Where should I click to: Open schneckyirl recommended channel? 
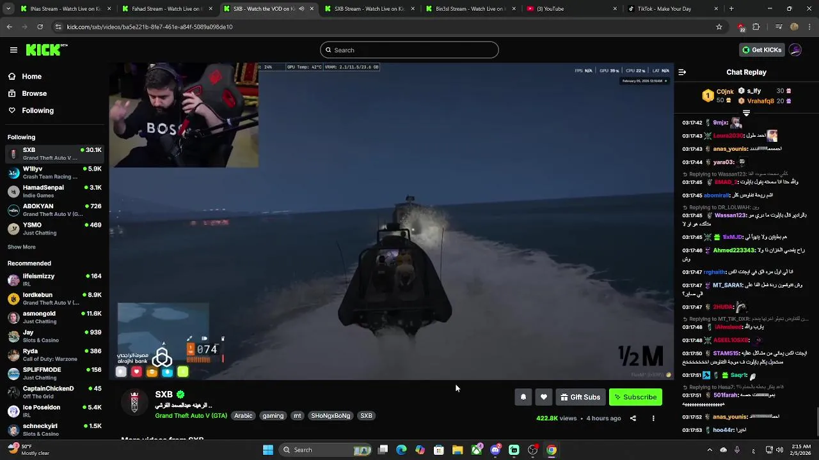[x=54, y=429]
